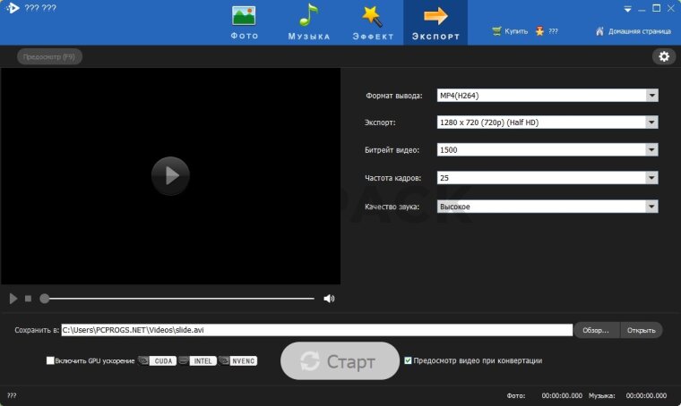Screen dimensions: 681x406
Task: Uncheck Предосмотр видео при конвертации checkbox
Action: tap(409, 361)
